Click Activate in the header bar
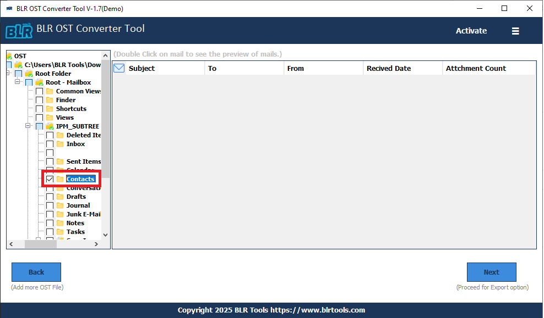Screen dimensions: 544x318 (471, 31)
